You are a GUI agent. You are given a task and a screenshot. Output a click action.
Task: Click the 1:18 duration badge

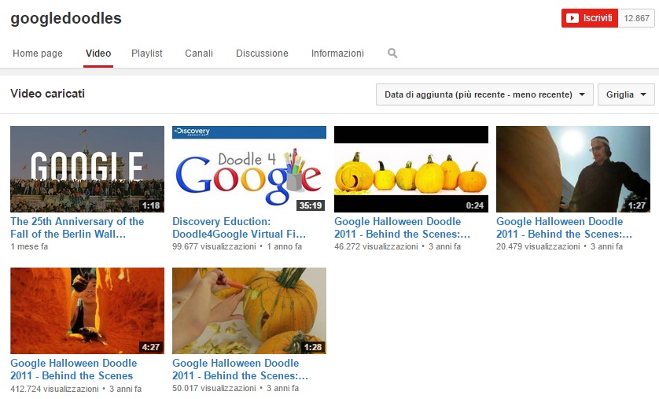[151, 205]
